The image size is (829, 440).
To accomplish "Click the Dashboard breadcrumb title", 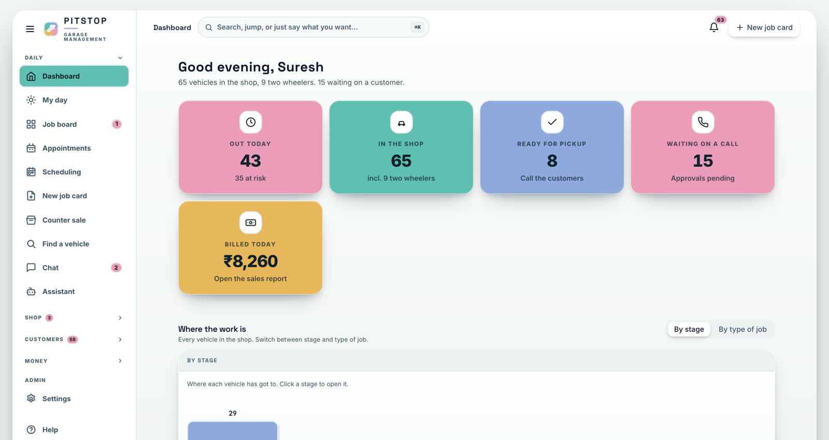I will (x=172, y=27).
